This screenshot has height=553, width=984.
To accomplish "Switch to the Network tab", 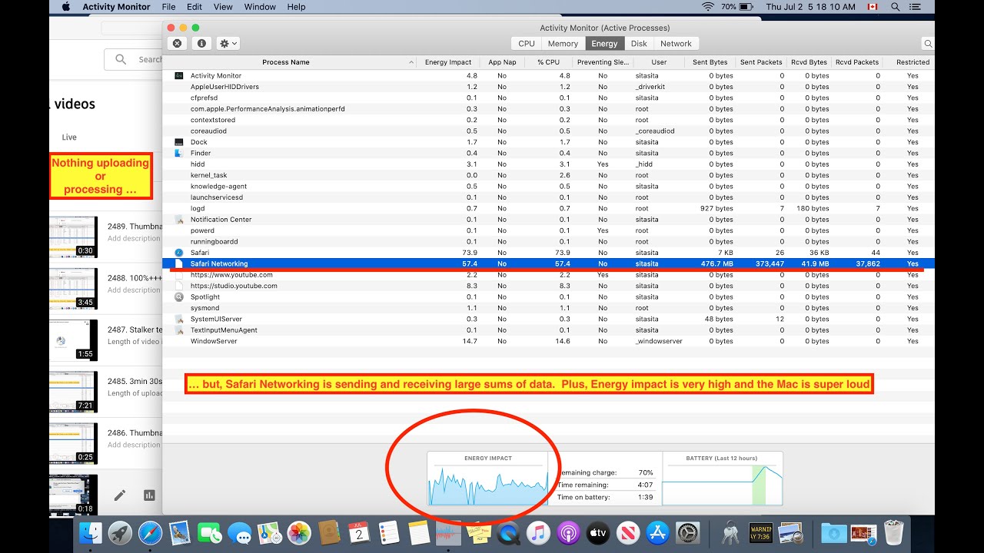I will [x=676, y=44].
